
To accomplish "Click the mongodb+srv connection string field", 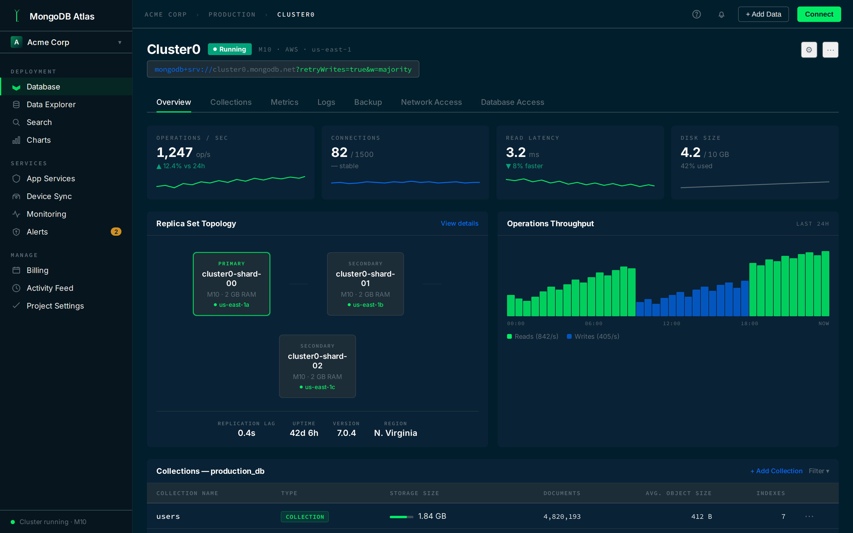I will pyautogui.click(x=283, y=69).
